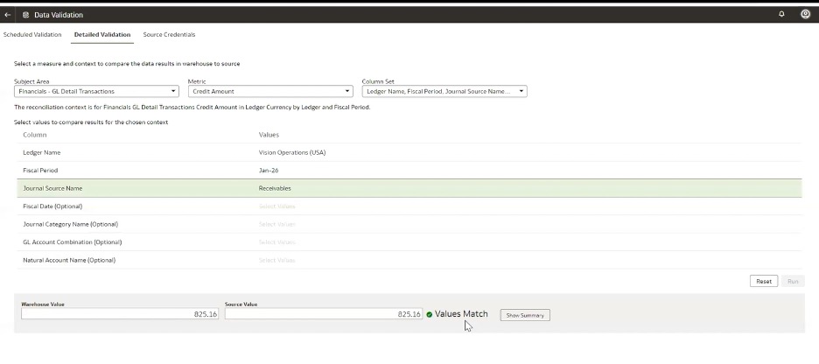Click the Warehouse Value field
Image resolution: width=819 pixels, height=364 pixels.
pyautogui.click(x=120, y=314)
